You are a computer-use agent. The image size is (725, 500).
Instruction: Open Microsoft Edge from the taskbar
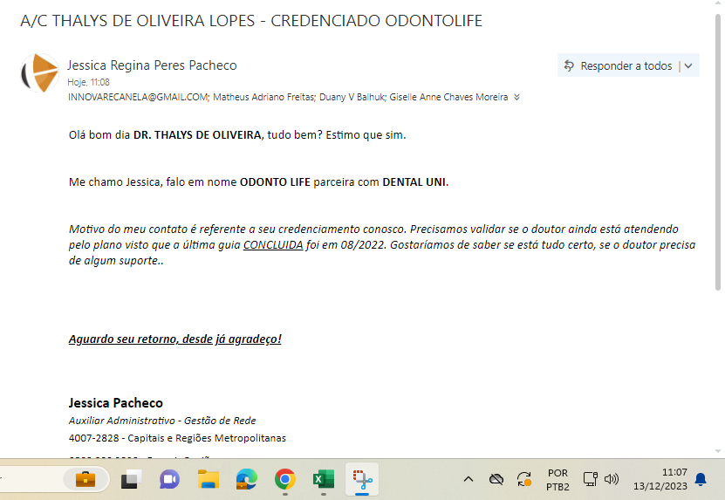point(246,479)
